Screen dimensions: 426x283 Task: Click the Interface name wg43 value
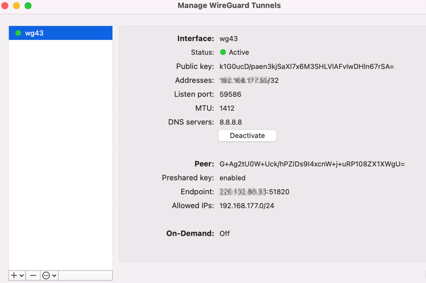(x=229, y=39)
